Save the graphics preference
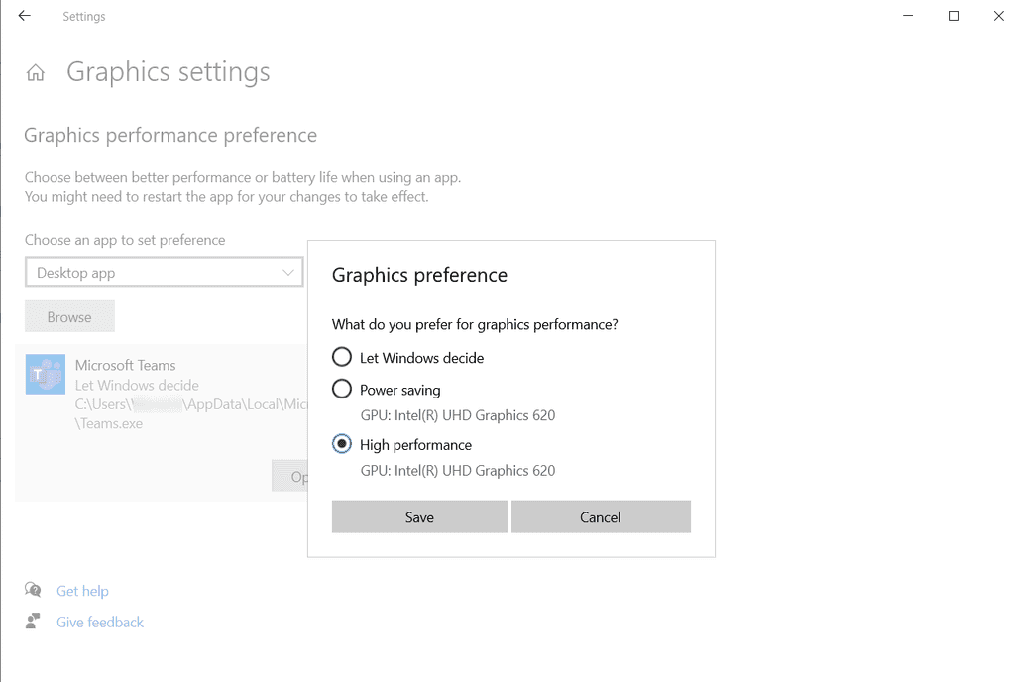 point(418,516)
